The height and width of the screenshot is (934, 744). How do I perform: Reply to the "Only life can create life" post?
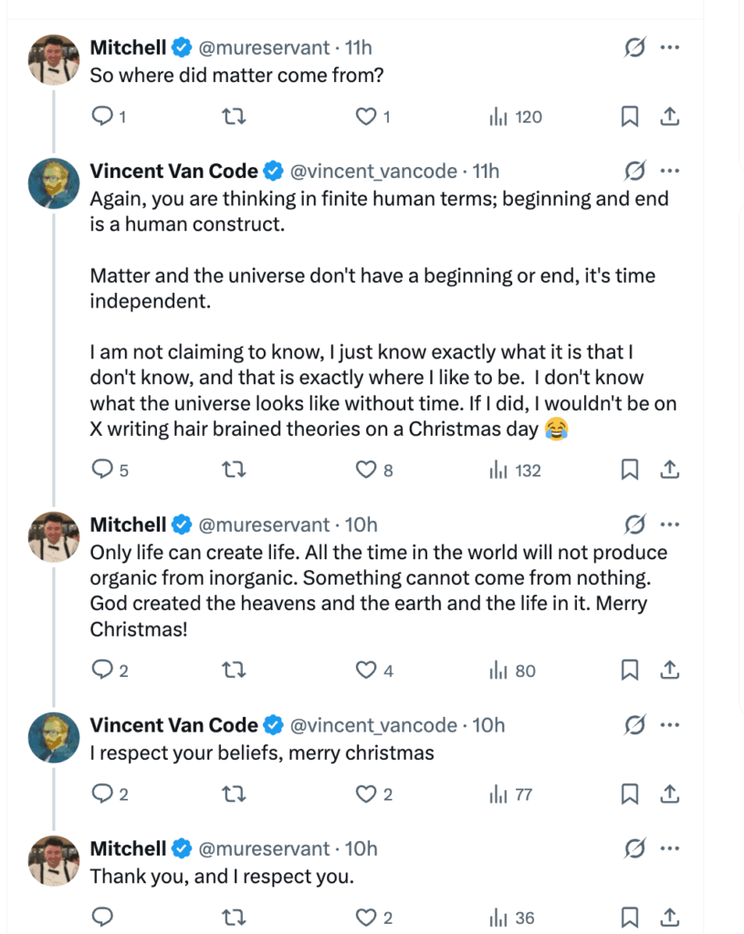103,671
